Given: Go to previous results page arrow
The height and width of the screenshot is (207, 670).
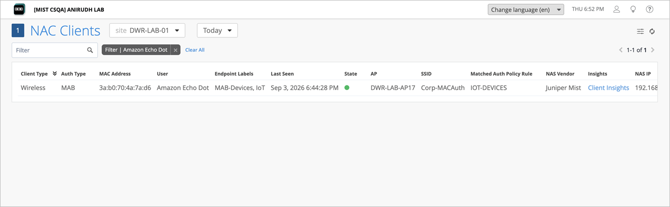Looking at the screenshot, I should [621, 50].
